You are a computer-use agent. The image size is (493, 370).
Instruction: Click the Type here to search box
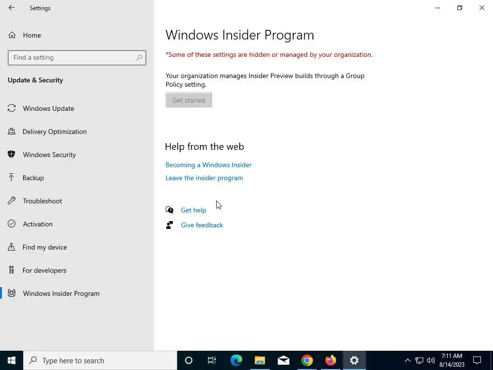coord(100,360)
